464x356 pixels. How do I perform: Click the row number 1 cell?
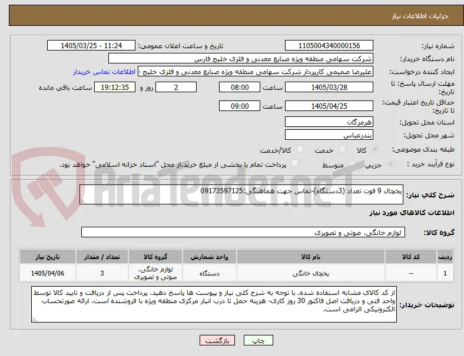(445, 273)
